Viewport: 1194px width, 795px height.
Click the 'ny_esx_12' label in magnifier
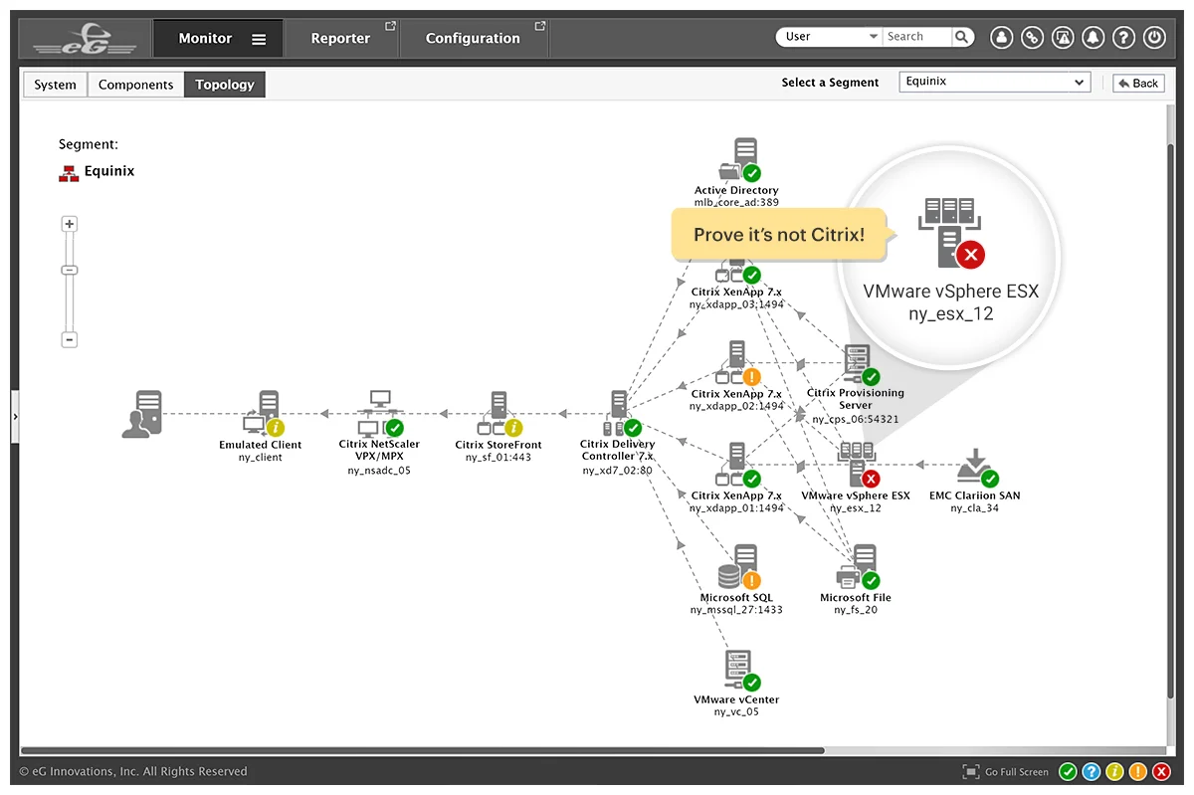951,314
